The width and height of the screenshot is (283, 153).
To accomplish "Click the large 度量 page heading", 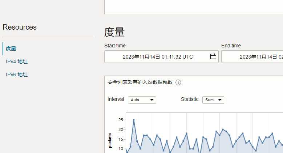I will [x=114, y=32].
